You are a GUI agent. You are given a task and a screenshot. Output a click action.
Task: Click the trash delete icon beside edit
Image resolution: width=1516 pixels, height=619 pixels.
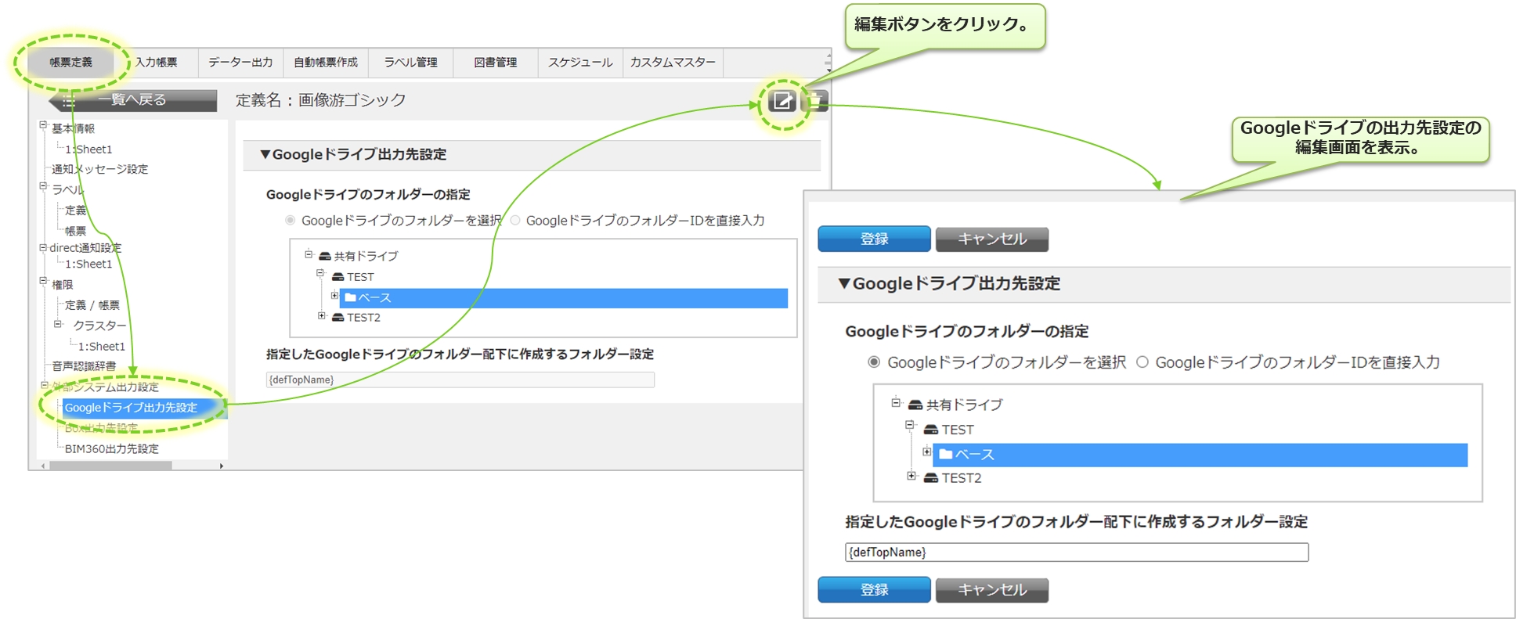[815, 101]
